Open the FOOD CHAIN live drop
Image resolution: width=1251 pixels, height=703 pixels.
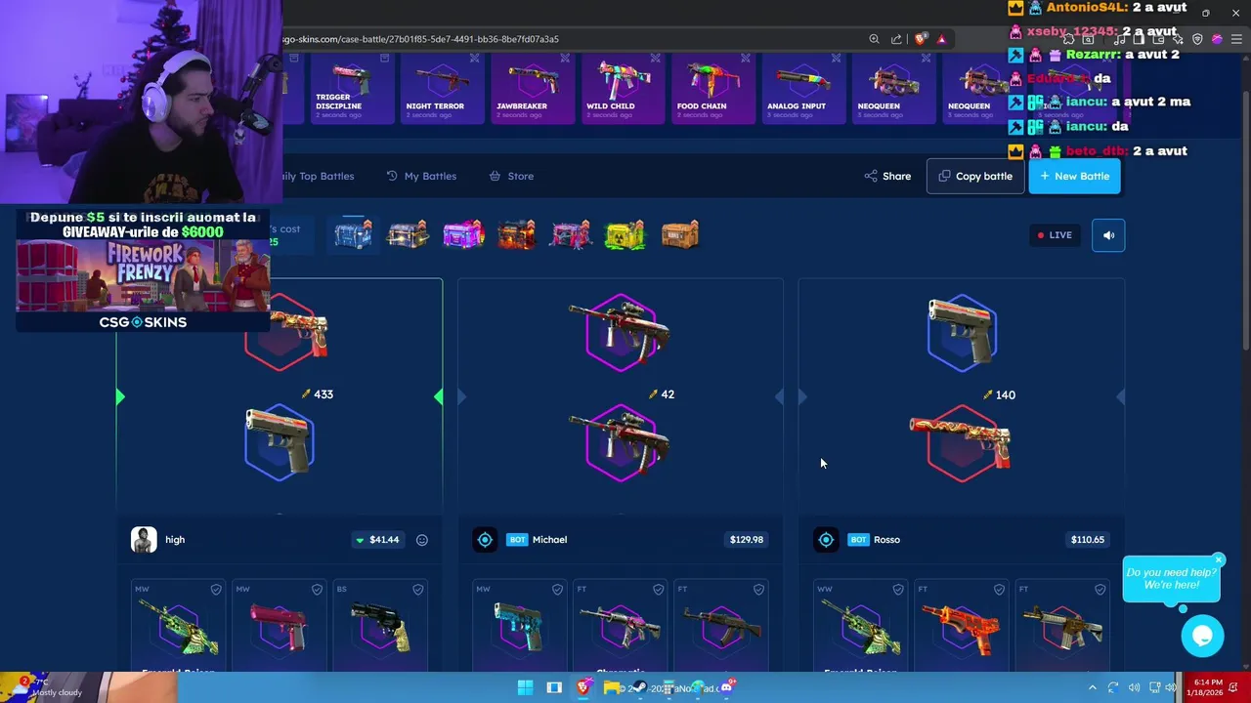point(713,88)
